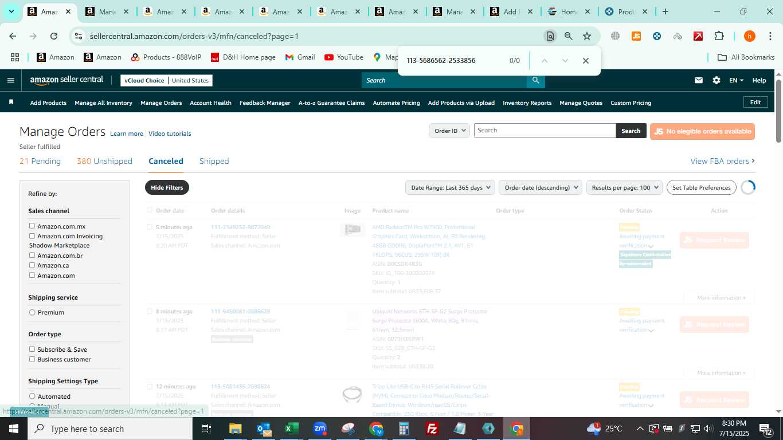
Task: Check the Amazon.ca sales channel
Action: coord(32,265)
